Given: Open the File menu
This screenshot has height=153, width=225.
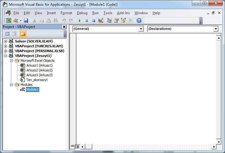Looking at the screenshot, I should pos(16,13).
